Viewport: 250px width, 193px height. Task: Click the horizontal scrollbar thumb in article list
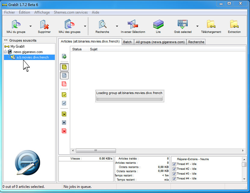pyautogui.click(x=96, y=150)
